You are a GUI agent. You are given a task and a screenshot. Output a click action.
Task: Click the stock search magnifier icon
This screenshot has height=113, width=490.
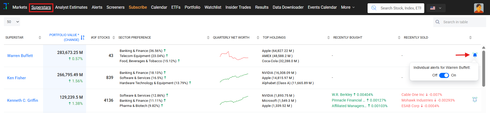point(374,8)
